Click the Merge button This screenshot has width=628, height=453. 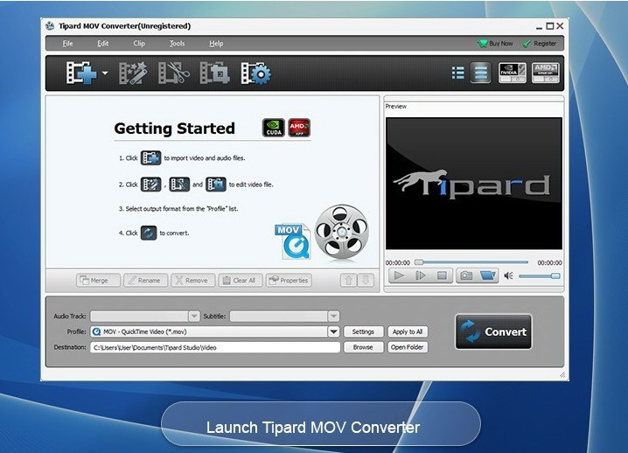[x=98, y=281]
